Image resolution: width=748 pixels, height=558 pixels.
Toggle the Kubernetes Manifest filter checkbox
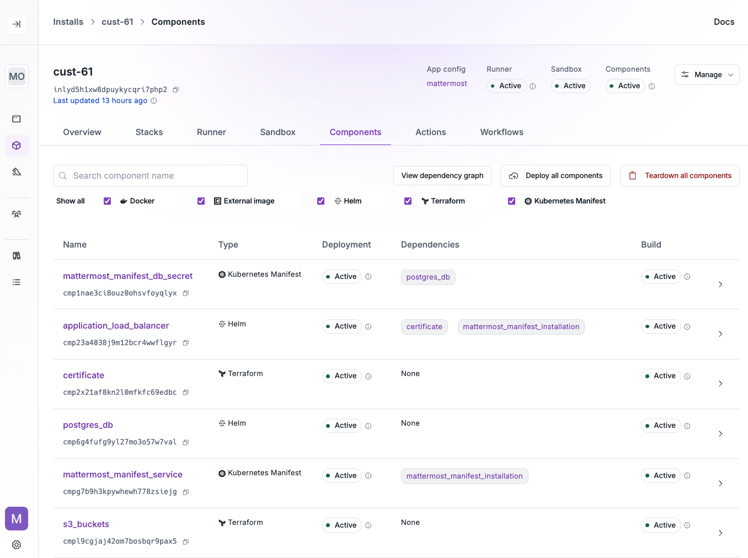point(511,201)
